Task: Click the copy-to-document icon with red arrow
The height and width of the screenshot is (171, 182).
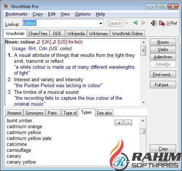Action: coord(162,23)
